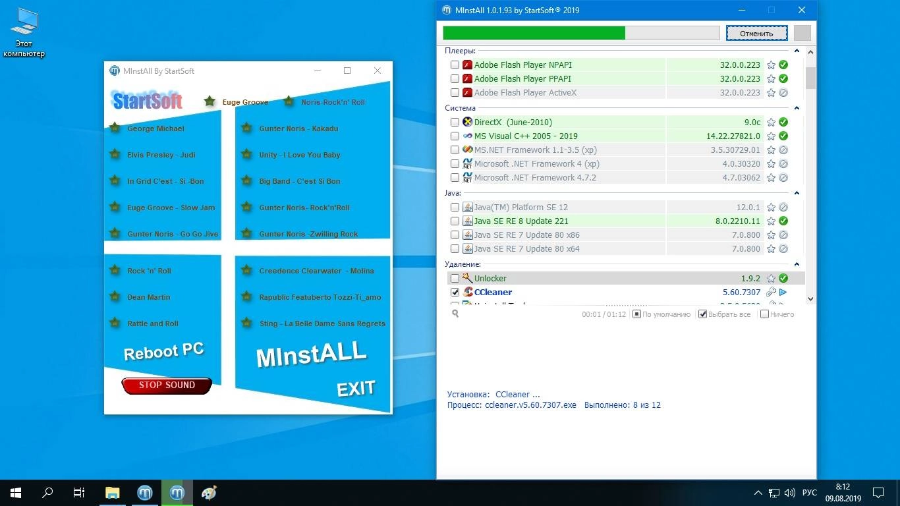Click CCleaner application icon in list
Screen dimensions: 900x506
[x=468, y=292]
